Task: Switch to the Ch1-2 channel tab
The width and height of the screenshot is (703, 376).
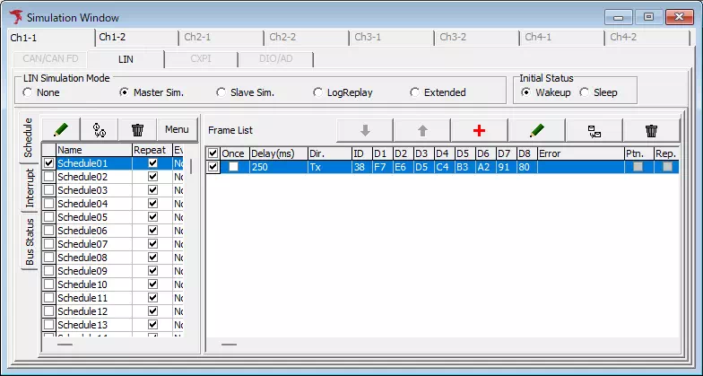Action: pos(112,37)
